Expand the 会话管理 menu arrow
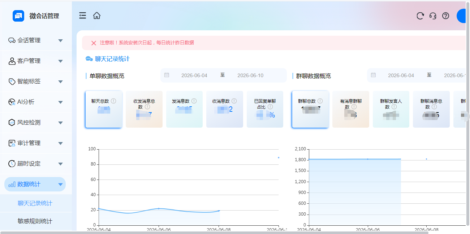The image size is (470, 234). click(61, 41)
